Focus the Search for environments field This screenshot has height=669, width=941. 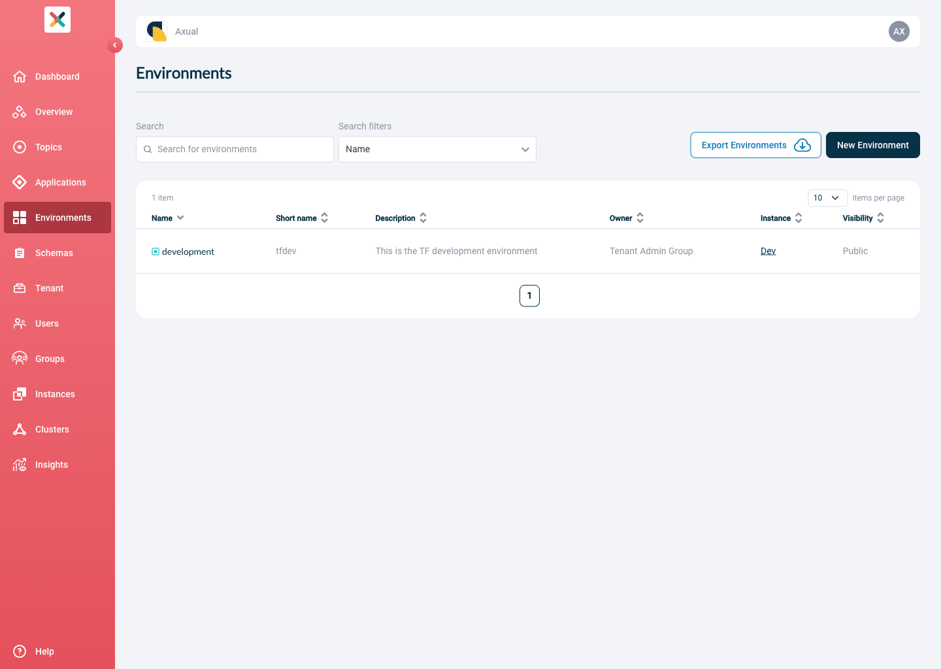235,150
